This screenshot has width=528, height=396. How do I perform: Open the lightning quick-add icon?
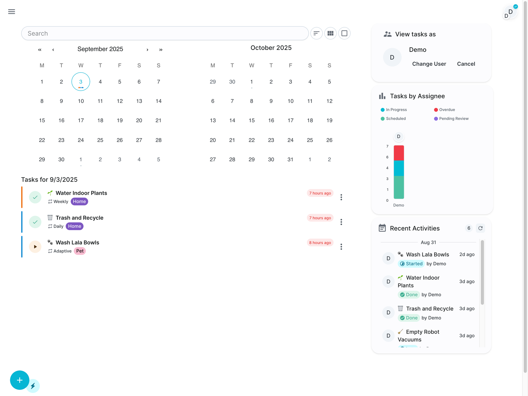(x=33, y=386)
